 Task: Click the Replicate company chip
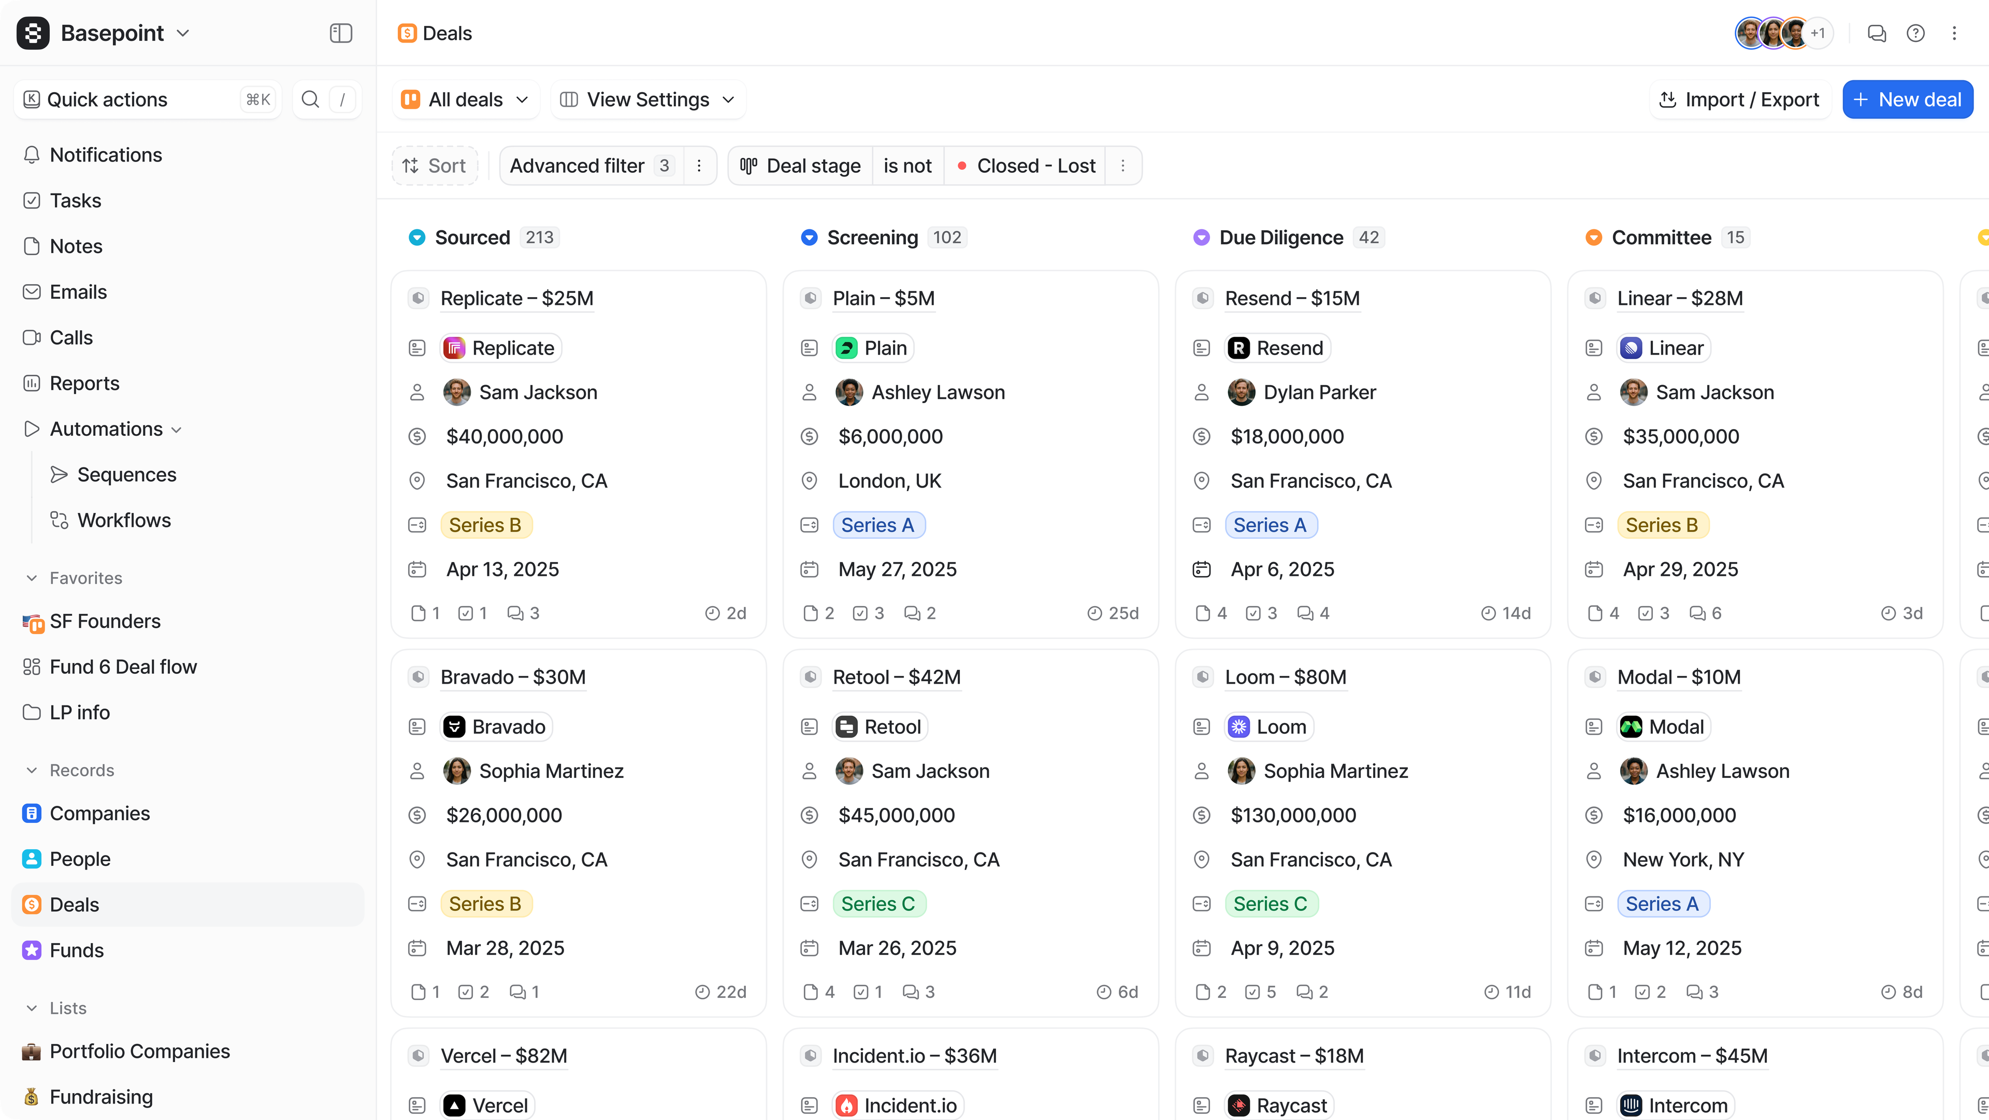click(500, 348)
